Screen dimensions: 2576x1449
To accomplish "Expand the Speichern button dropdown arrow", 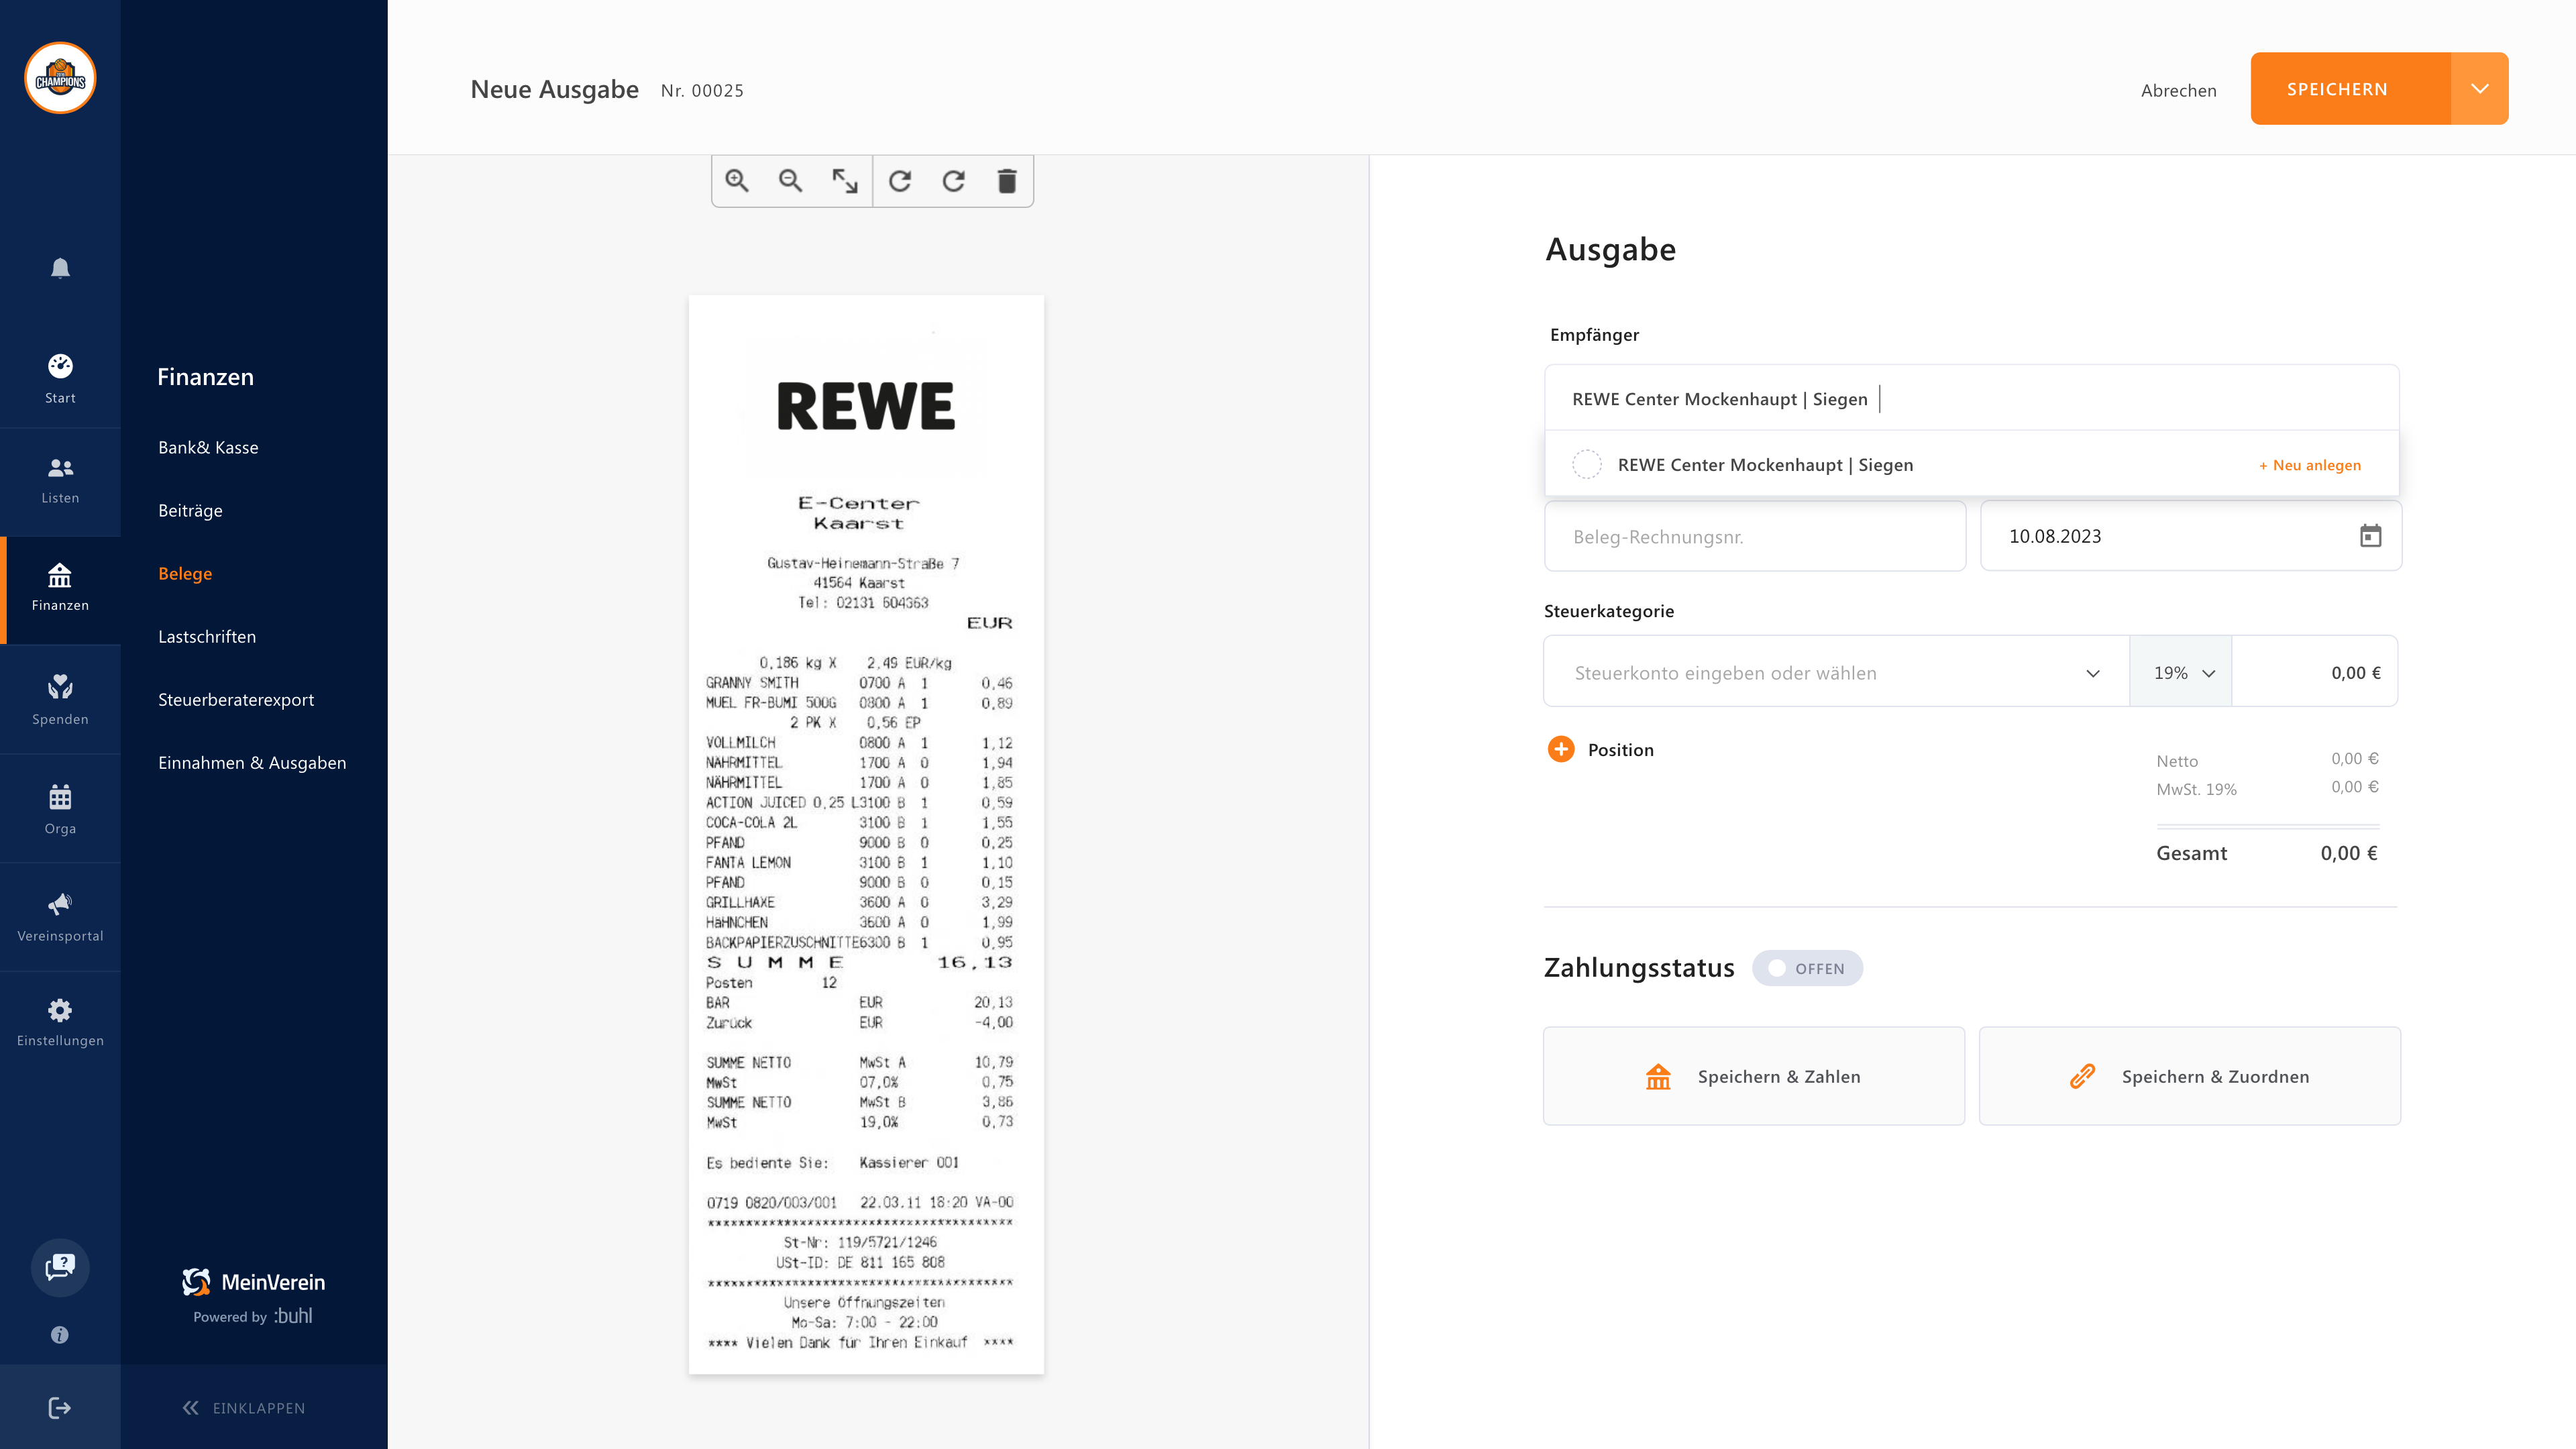I will pos(2479,89).
